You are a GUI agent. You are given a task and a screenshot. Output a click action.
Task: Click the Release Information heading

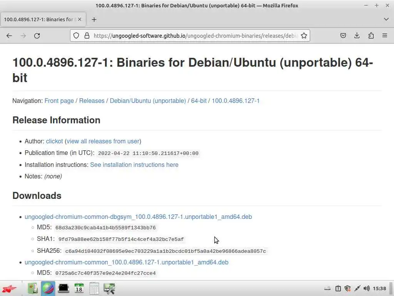[56, 120]
